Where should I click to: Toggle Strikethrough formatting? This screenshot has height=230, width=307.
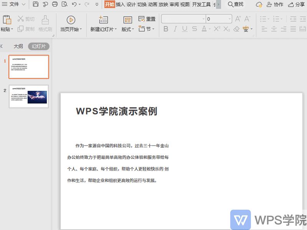pyautogui.click(x=195, y=29)
